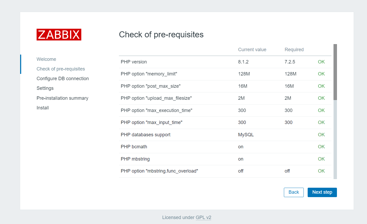The image size is (367, 224).
Task: Click OK status for PHP bcmath
Action: coord(321,147)
